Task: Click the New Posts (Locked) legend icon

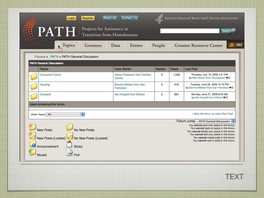Action: [32, 136]
